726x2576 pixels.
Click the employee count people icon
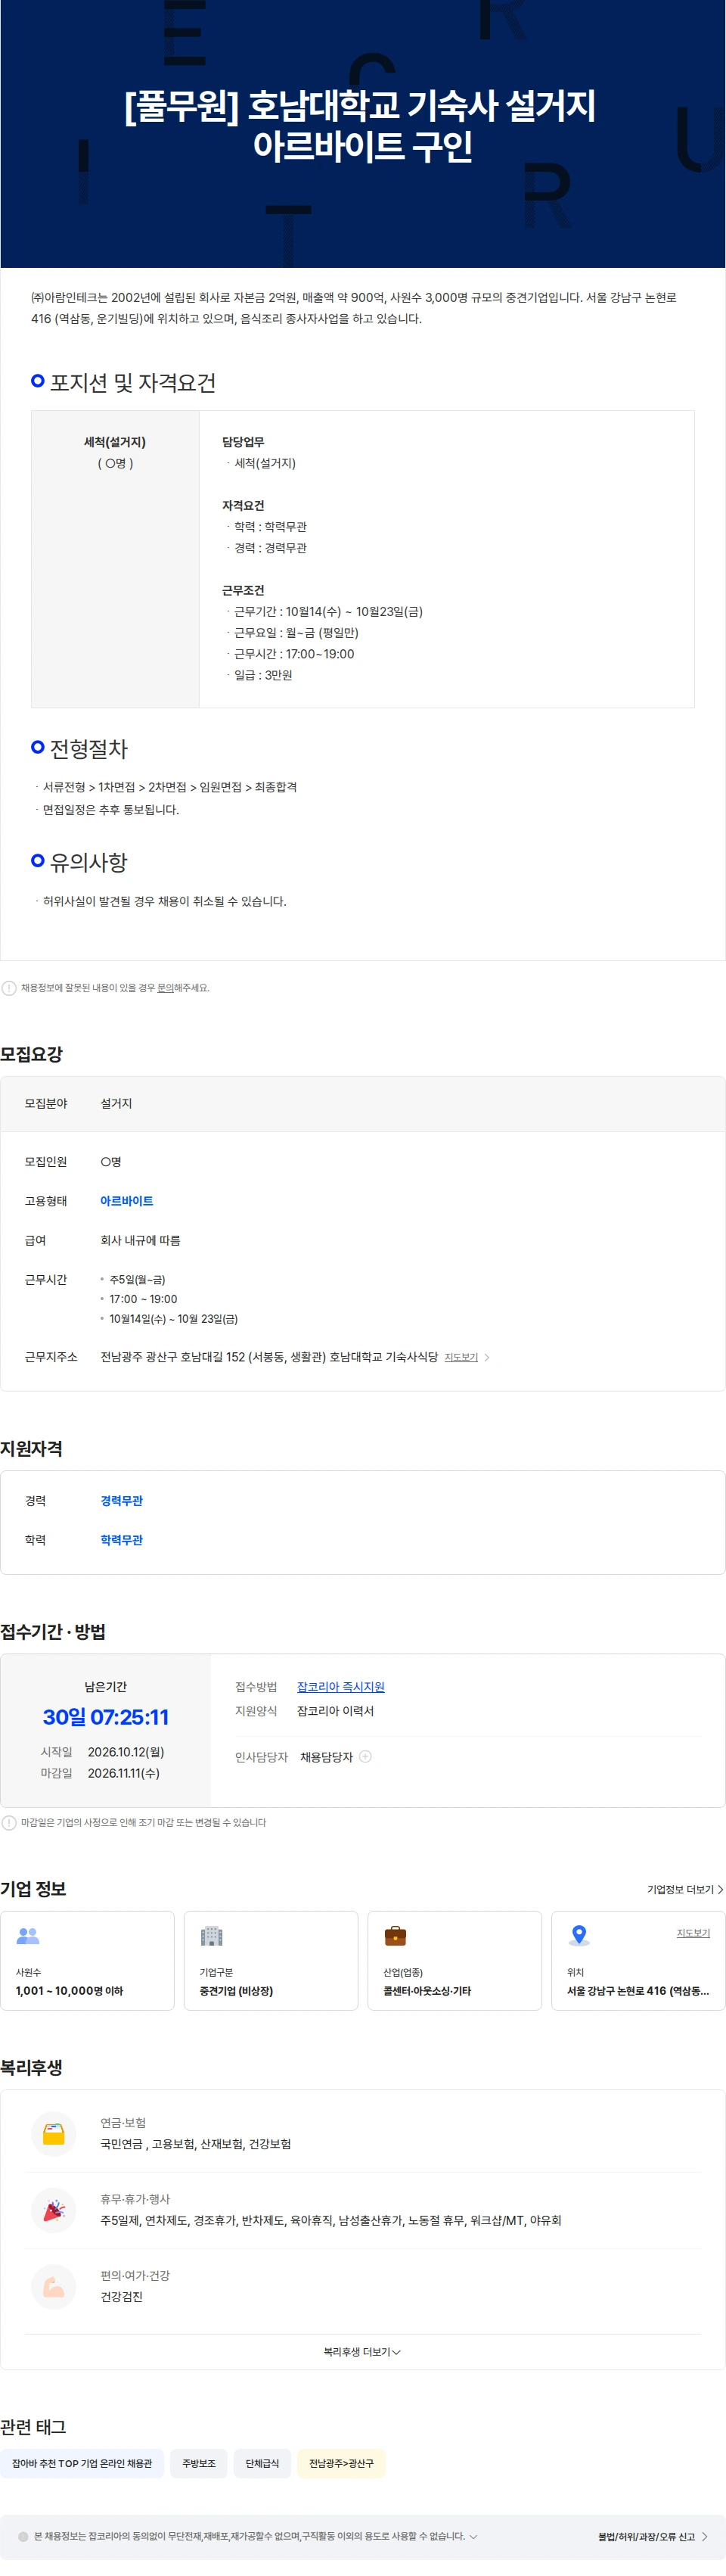click(x=28, y=1935)
